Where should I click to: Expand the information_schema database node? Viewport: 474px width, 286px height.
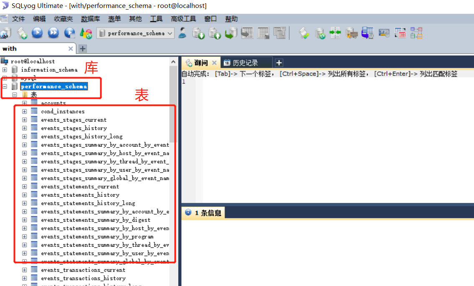tap(5, 70)
